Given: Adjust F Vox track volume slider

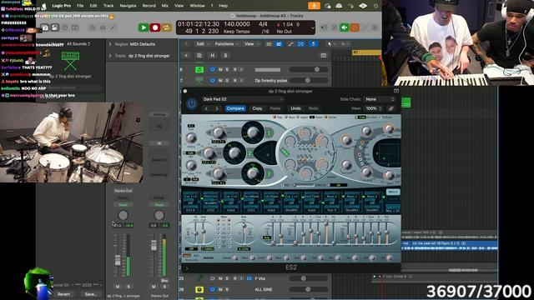Looking at the screenshot, I should pyautogui.click(x=309, y=278).
